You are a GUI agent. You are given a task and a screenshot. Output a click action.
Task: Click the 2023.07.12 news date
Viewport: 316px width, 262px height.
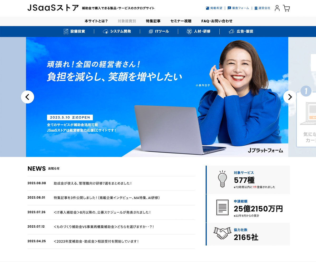click(x=36, y=227)
